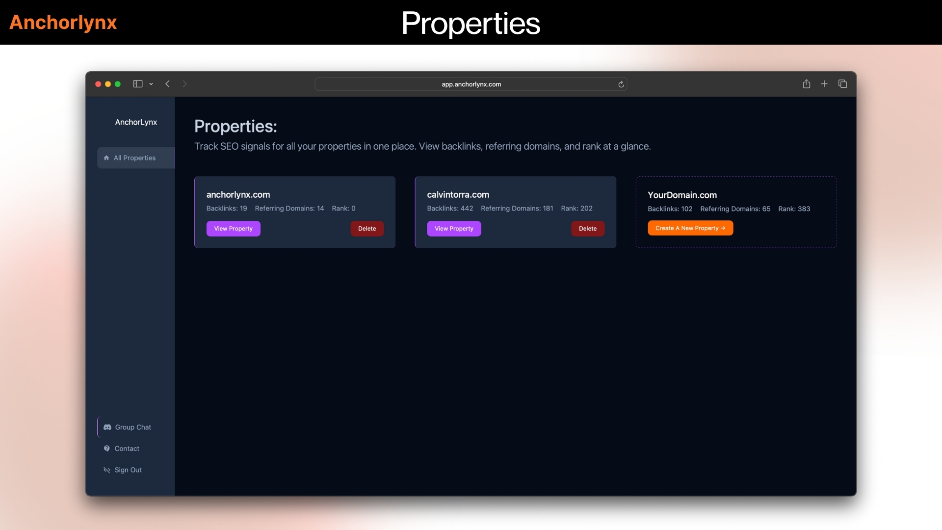
Task: Delete the anchorlynx.com property
Action: coord(367,229)
